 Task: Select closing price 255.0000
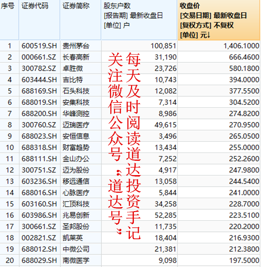[x=244, y=148]
